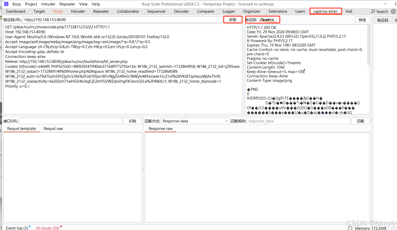Click the 匹配 match button
This screenshot has width=397, height=230.
tap(361, 121)
